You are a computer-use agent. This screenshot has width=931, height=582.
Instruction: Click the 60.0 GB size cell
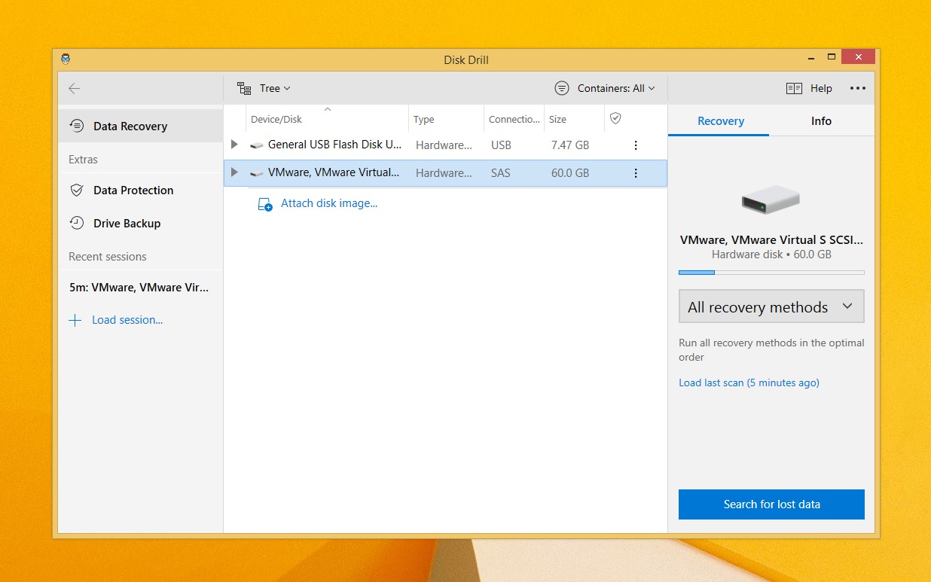click(x=570, y=173)
